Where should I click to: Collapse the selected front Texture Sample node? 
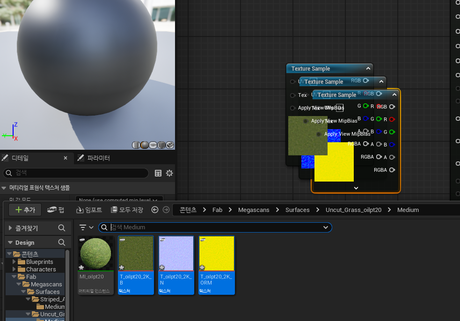pyautogui.click(x=394, y=95)
